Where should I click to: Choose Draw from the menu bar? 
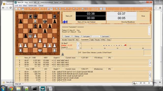tap(25, 6)
